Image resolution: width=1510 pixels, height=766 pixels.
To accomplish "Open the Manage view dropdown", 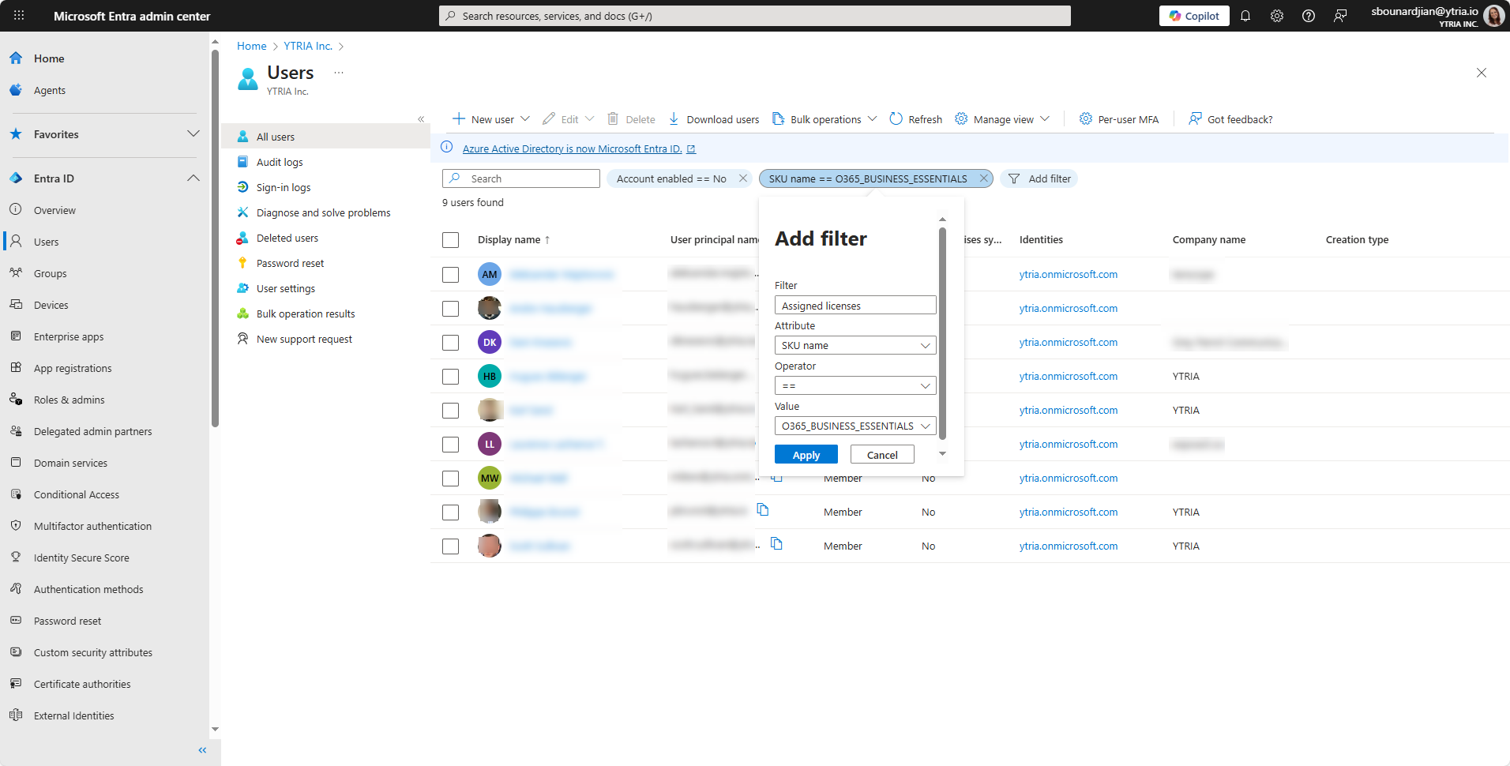I will (x=1002, y=119).
